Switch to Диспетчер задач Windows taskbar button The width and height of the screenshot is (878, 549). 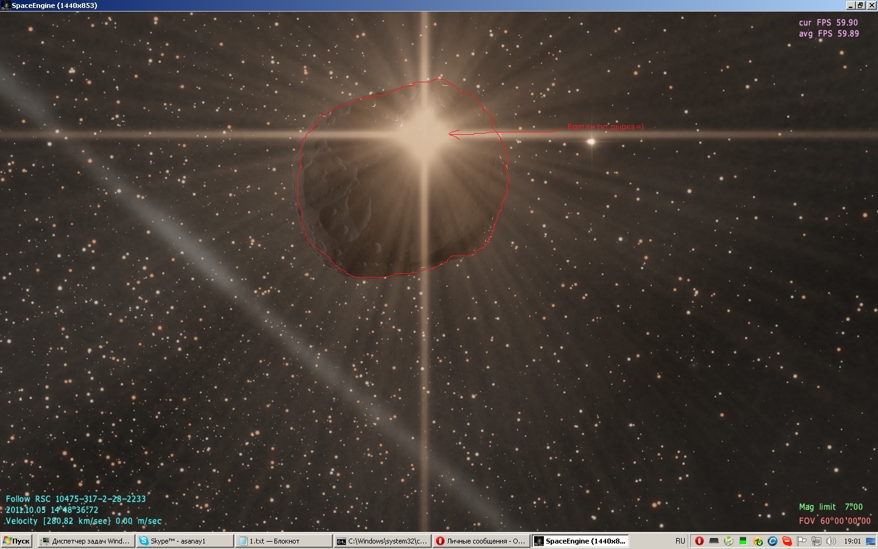86,541
